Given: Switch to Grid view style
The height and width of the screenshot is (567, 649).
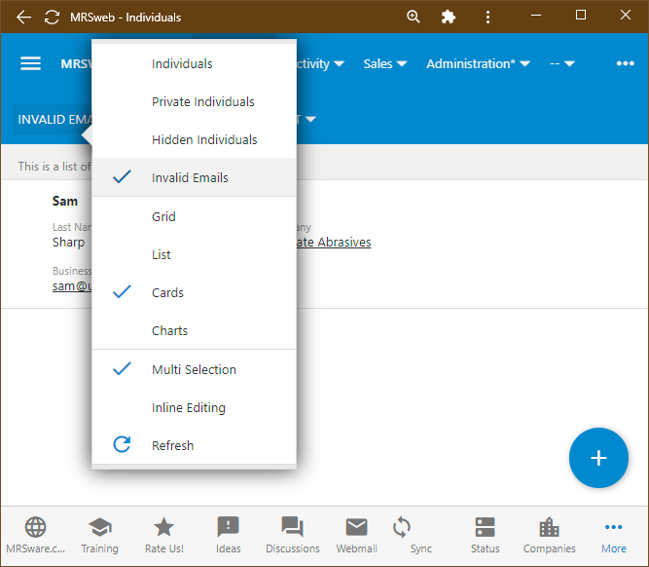Looking at the screenshot, I should pos(194,216).
